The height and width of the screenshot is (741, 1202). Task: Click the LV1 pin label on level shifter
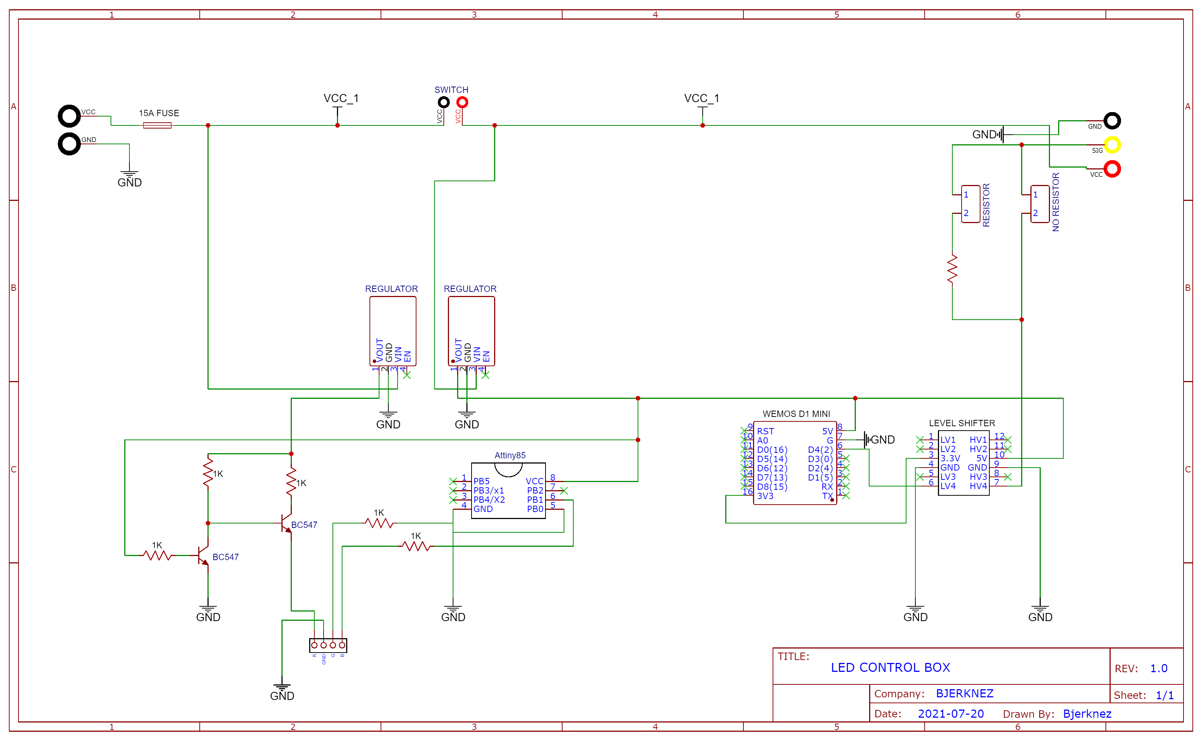click(x=948, y=440)
